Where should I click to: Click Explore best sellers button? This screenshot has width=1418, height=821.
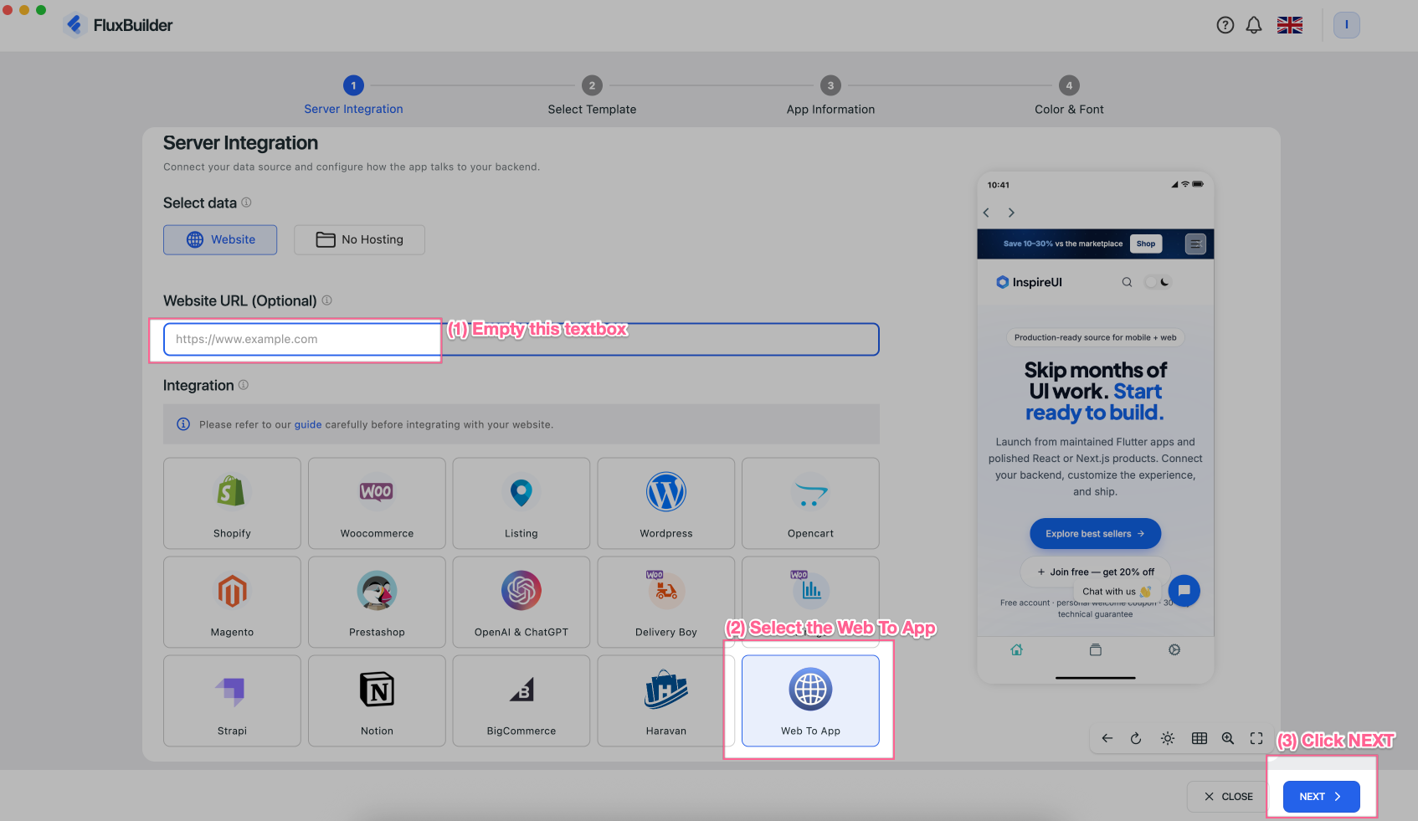tap(1095, 534)
